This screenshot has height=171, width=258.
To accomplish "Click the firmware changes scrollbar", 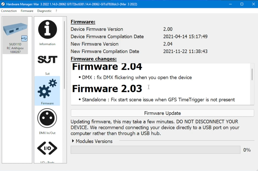I will 252,74.
